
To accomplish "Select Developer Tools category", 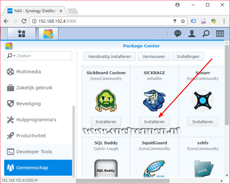I will [38, 152].
